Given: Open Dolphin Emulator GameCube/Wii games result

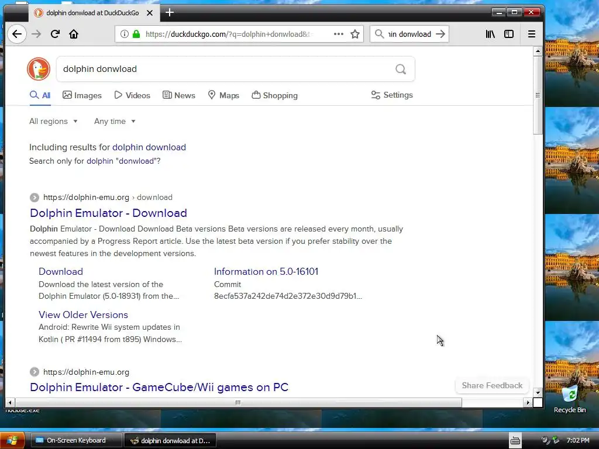Looking at the screenshot, I should (x=159, y=387).
